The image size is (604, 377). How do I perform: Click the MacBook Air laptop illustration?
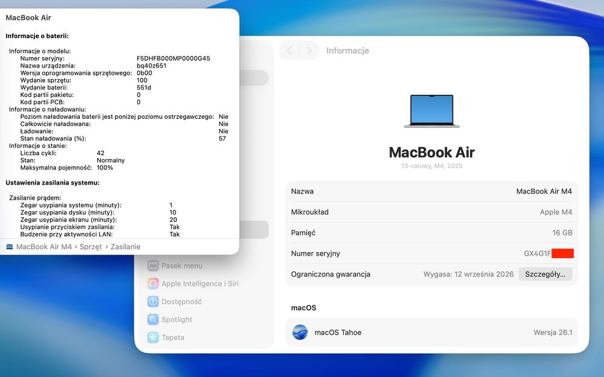coord(431,111)
